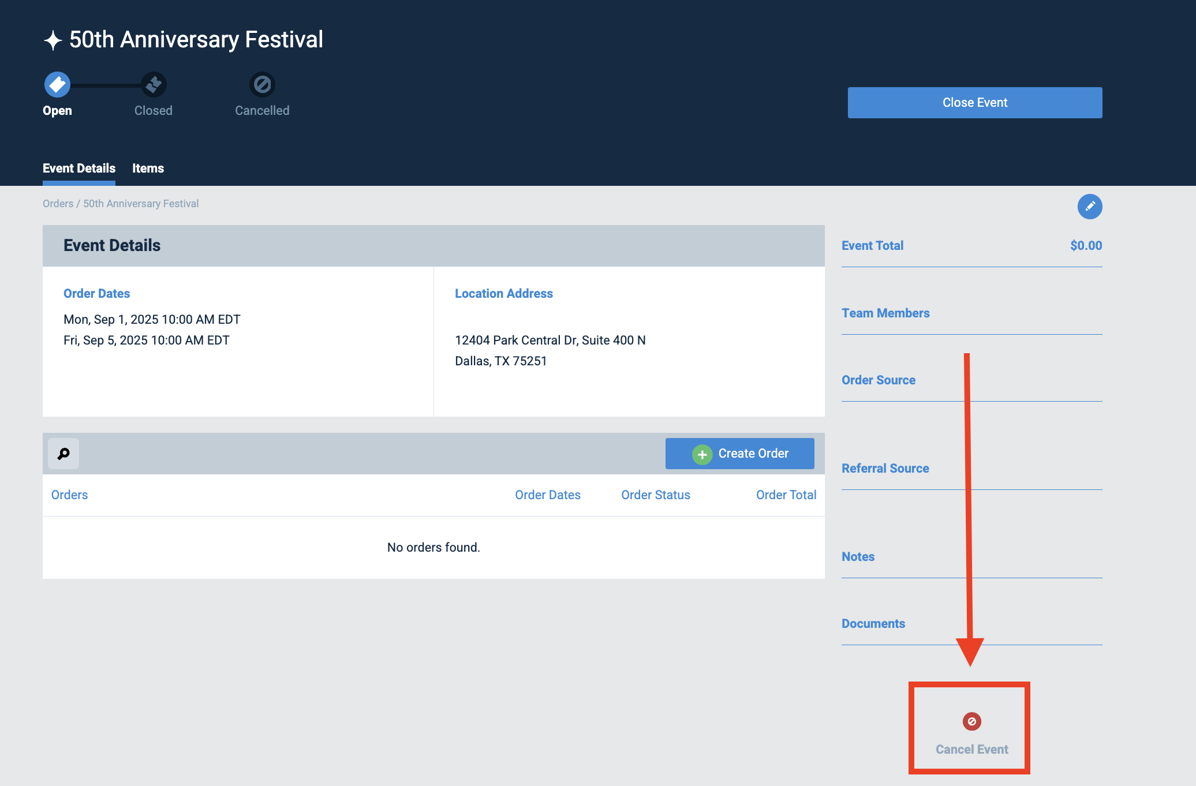Switch to the Event Details tab

pos(79,169)
